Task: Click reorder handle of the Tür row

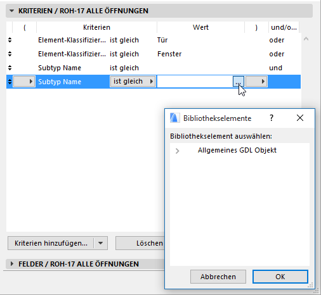Action: click(x=10, y=40)
